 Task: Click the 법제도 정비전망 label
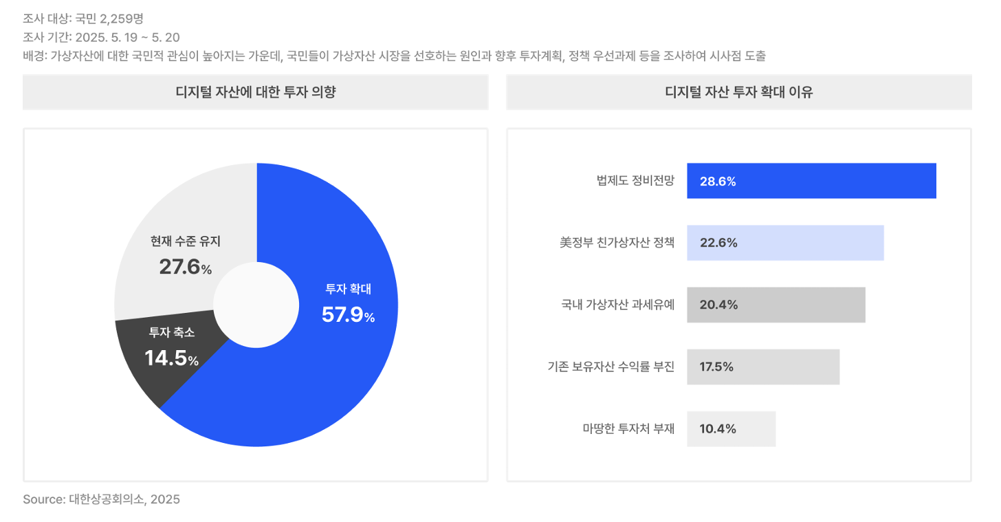[635, 182]
